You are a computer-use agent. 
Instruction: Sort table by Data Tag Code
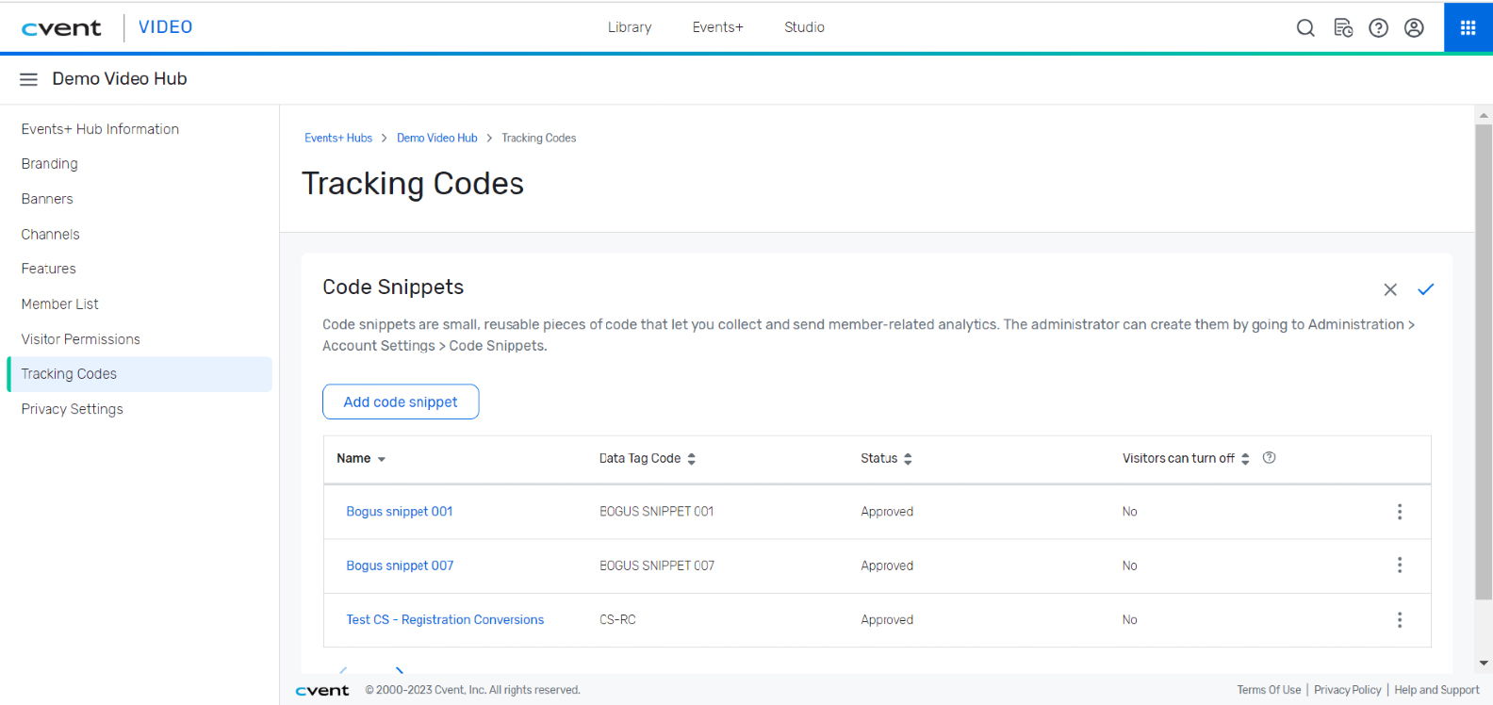coord(647,459)
